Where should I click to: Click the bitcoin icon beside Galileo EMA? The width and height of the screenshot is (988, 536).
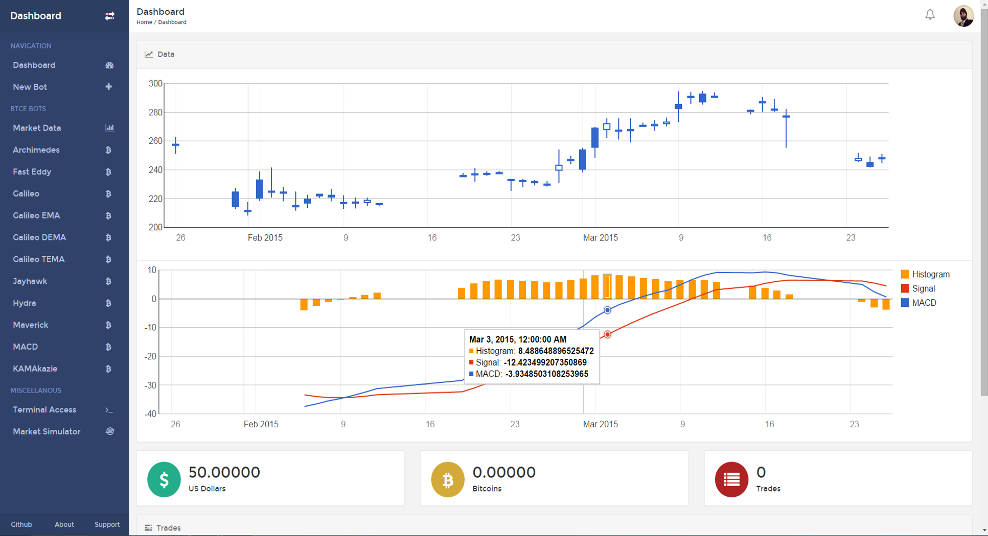[x=108, y=216]
